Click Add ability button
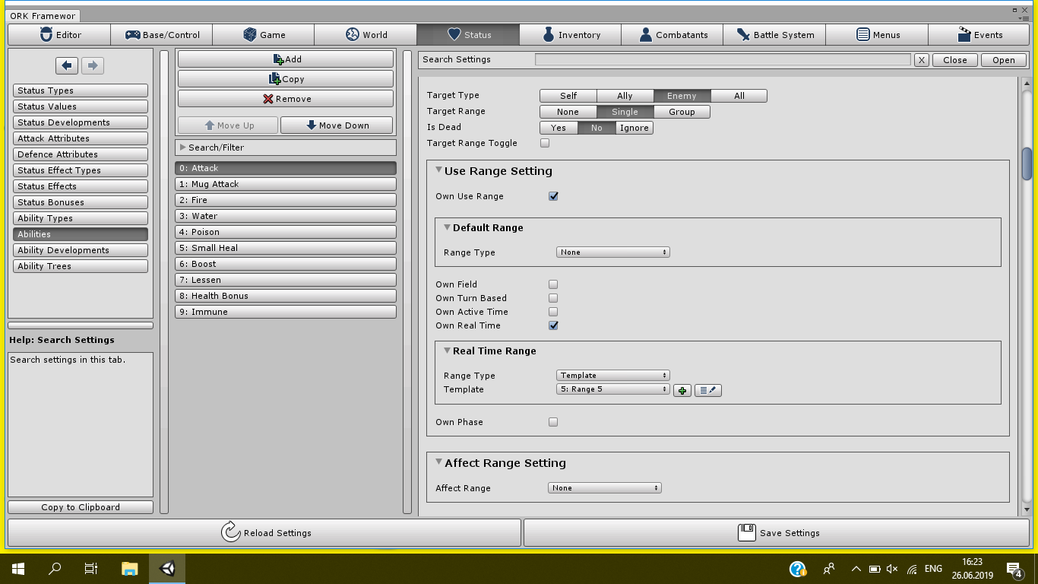1038x584 pixels. (x=286, y=59)
